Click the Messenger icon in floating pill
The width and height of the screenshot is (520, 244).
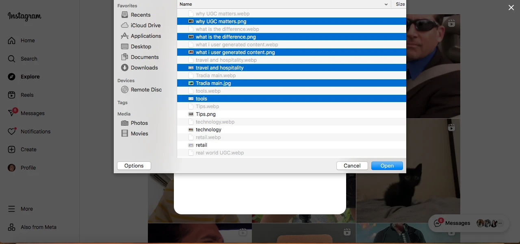(438, 223)
